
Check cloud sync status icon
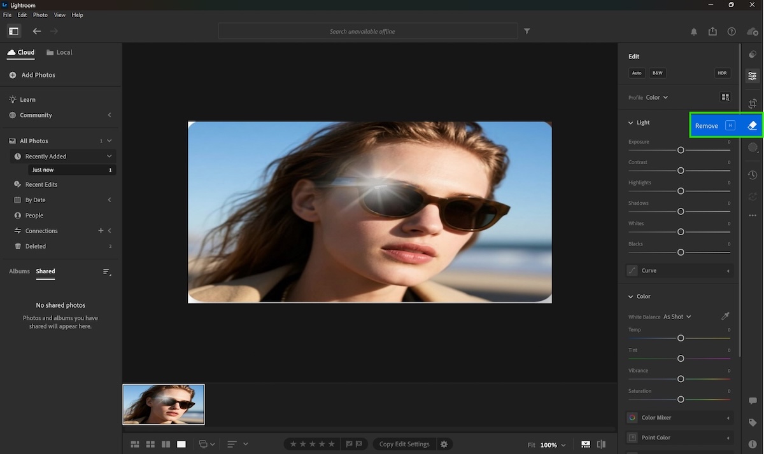(x=752, y=31)
